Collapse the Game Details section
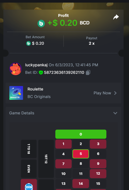This screenshot has width=129, height=190. coord(115,113)
